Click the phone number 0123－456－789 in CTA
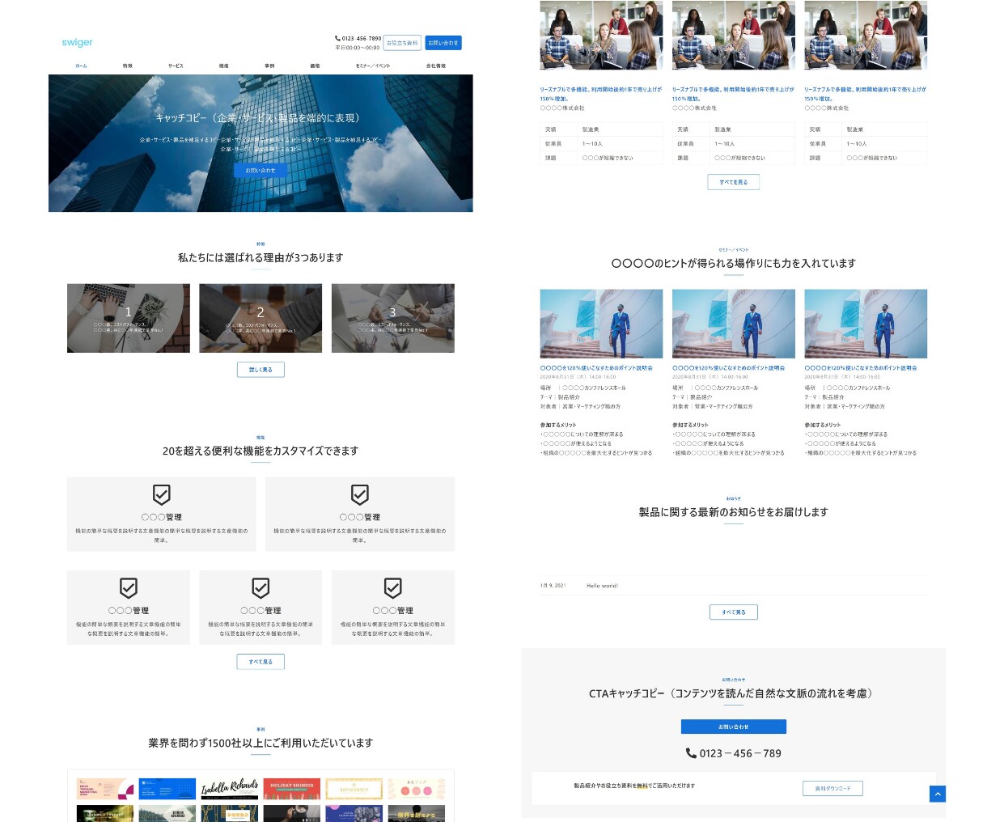The image size is (987, 822). tap(740, 753)
